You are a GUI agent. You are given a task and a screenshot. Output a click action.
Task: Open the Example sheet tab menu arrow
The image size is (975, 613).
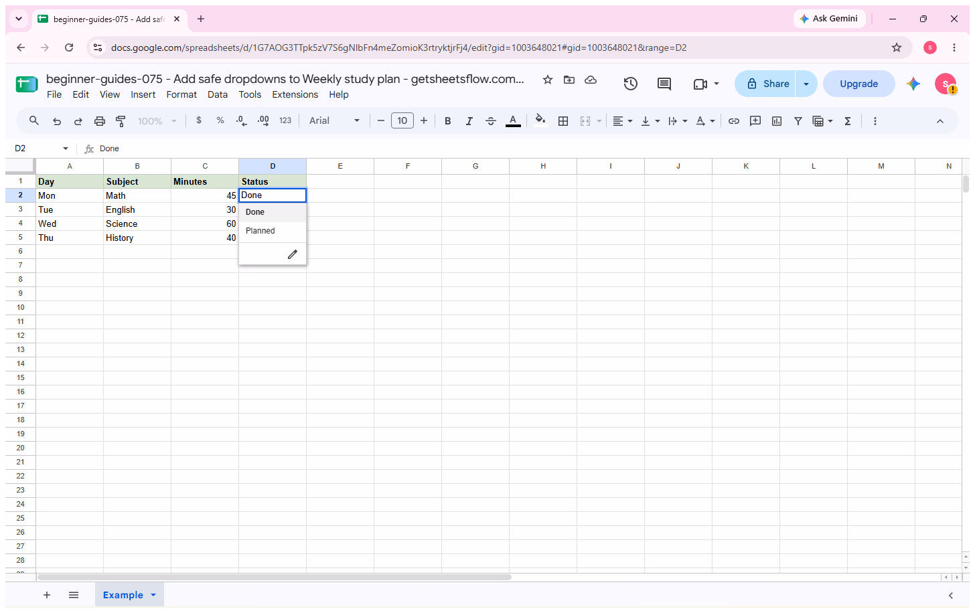[153, 595]
